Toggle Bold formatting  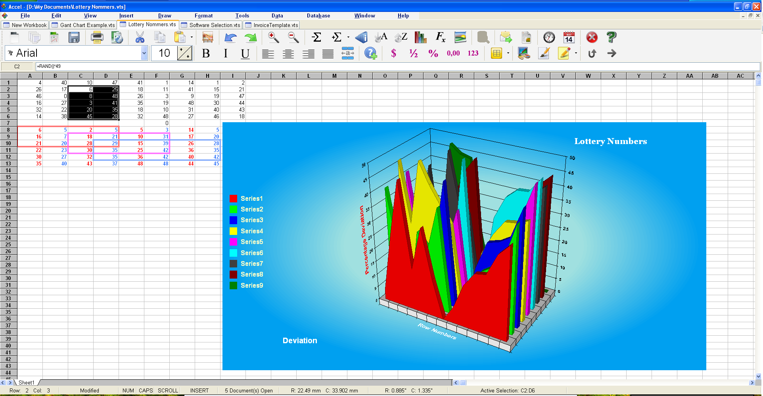pyautogui.click(x=206, y=54)
